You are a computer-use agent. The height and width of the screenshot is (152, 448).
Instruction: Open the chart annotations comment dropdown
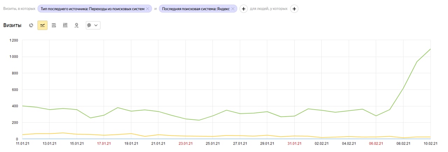(x=93, y=25)
